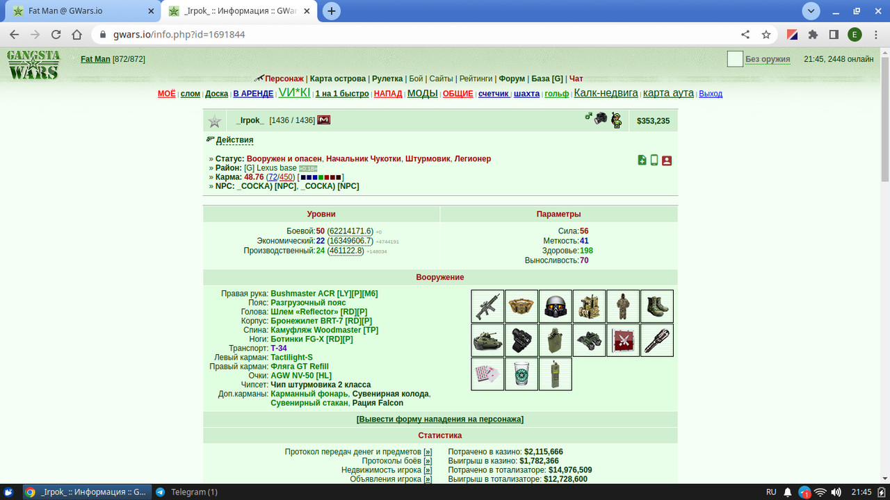Open the Рейтинги menu item
890x500 pixels.
point(476,78)
